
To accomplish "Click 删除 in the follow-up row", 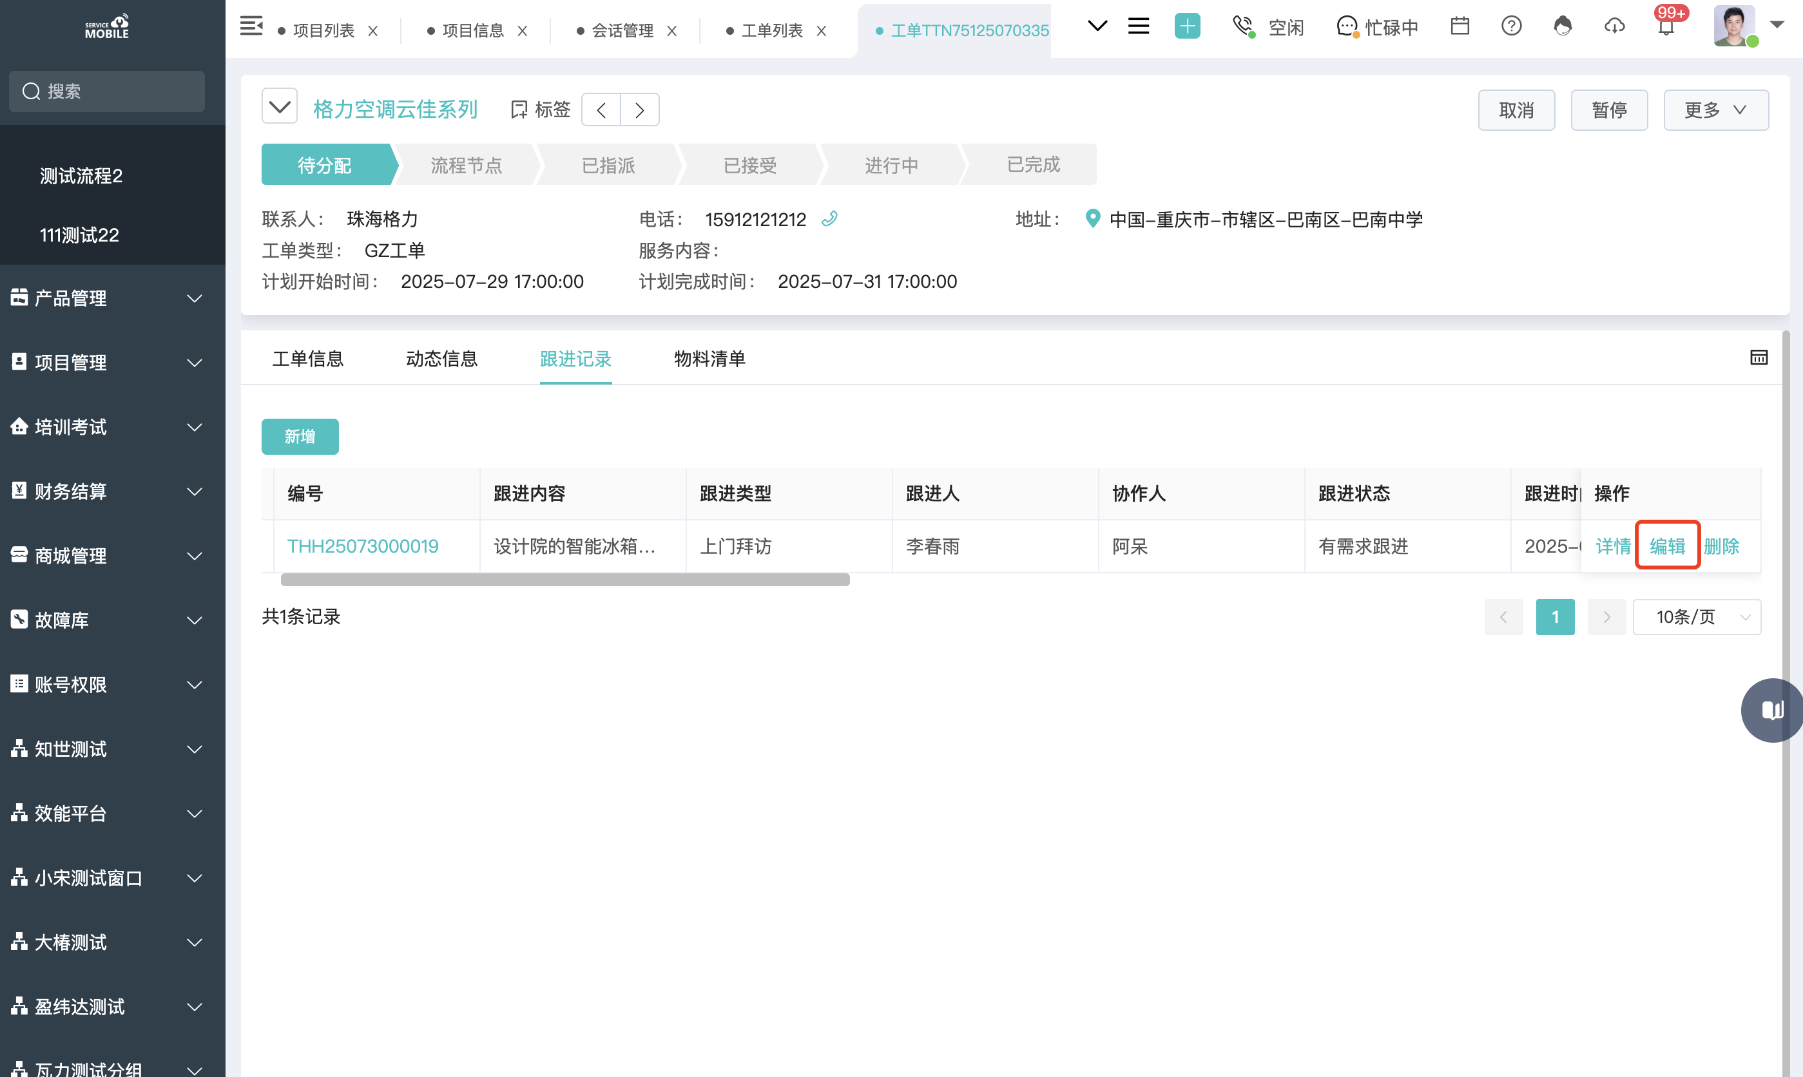I will [1721, 546].
